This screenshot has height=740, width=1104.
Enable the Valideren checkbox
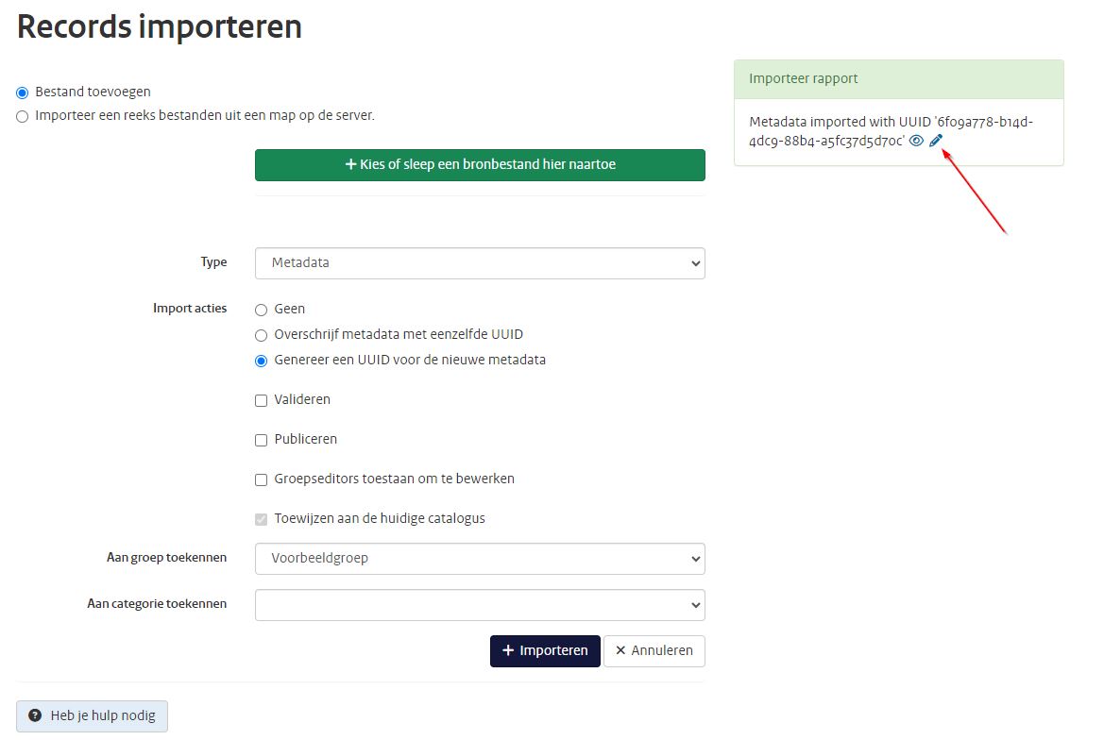[x=261, y=399]
